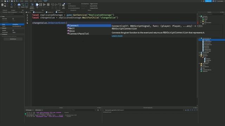This screenshot has width=225, height=126.
Task: Select LocalizationService in the Explorer tree
Action: 207,70
